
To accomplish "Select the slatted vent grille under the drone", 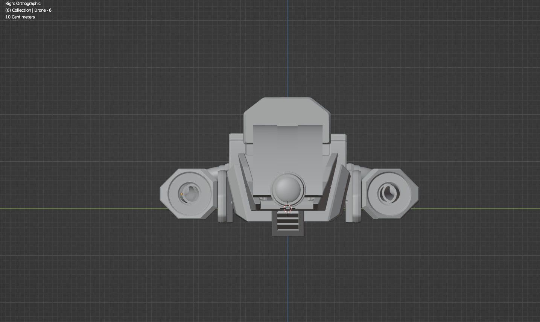I will (287, 222).
